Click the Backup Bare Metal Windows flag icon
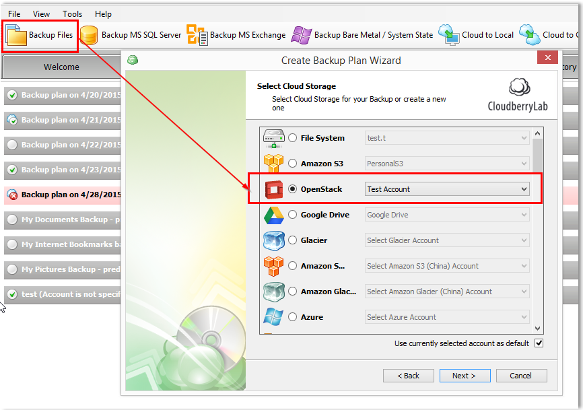The image size is (583, 410). pyautogui.click(x=301, y=35)
